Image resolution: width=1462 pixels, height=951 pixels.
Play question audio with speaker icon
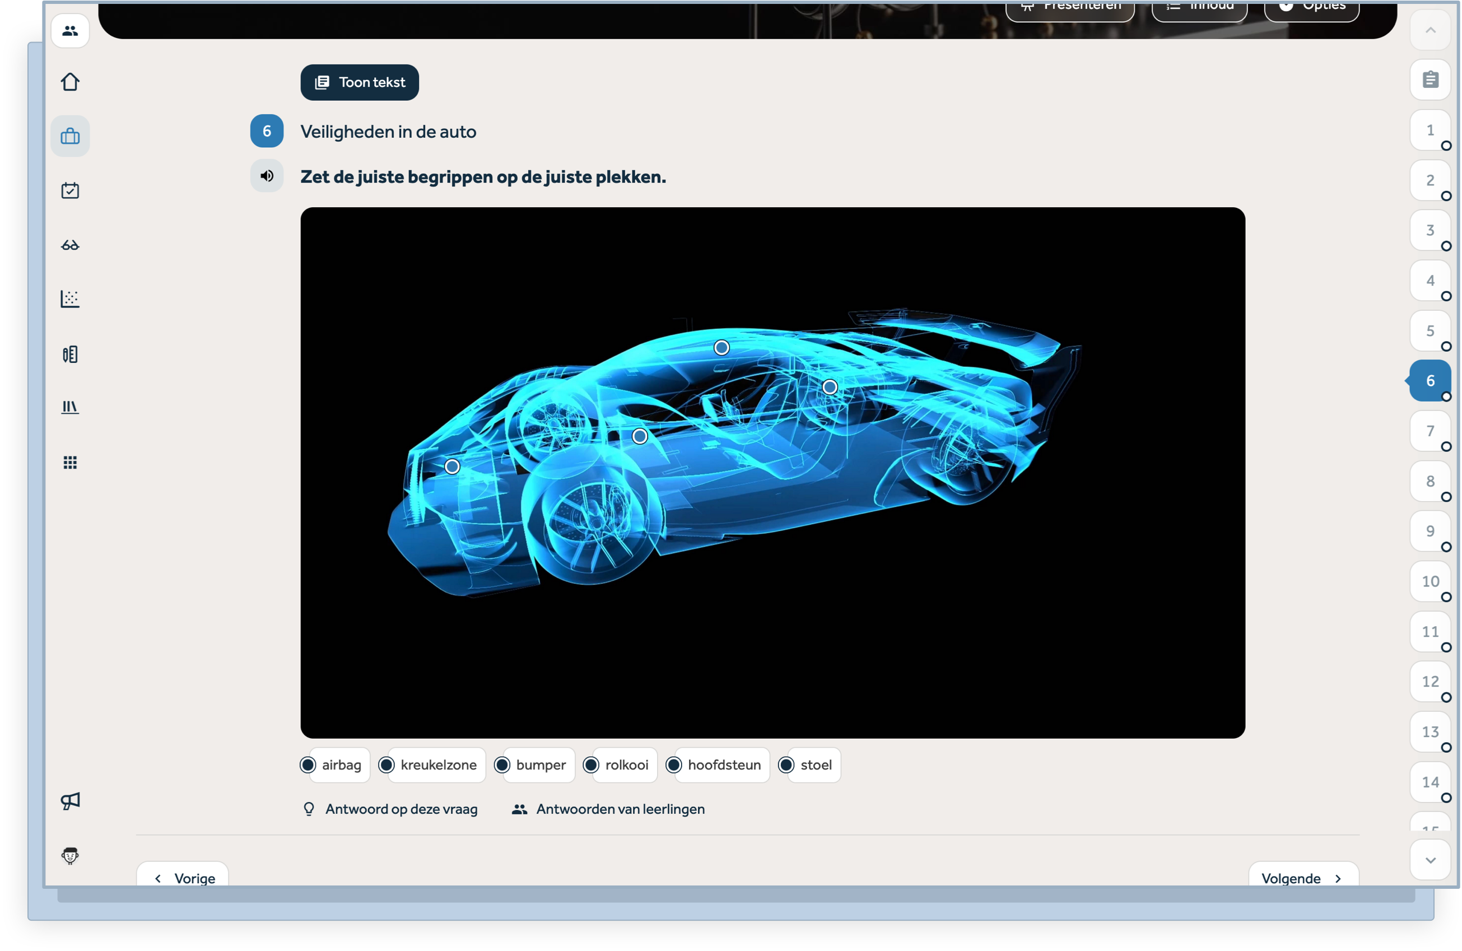267,176
